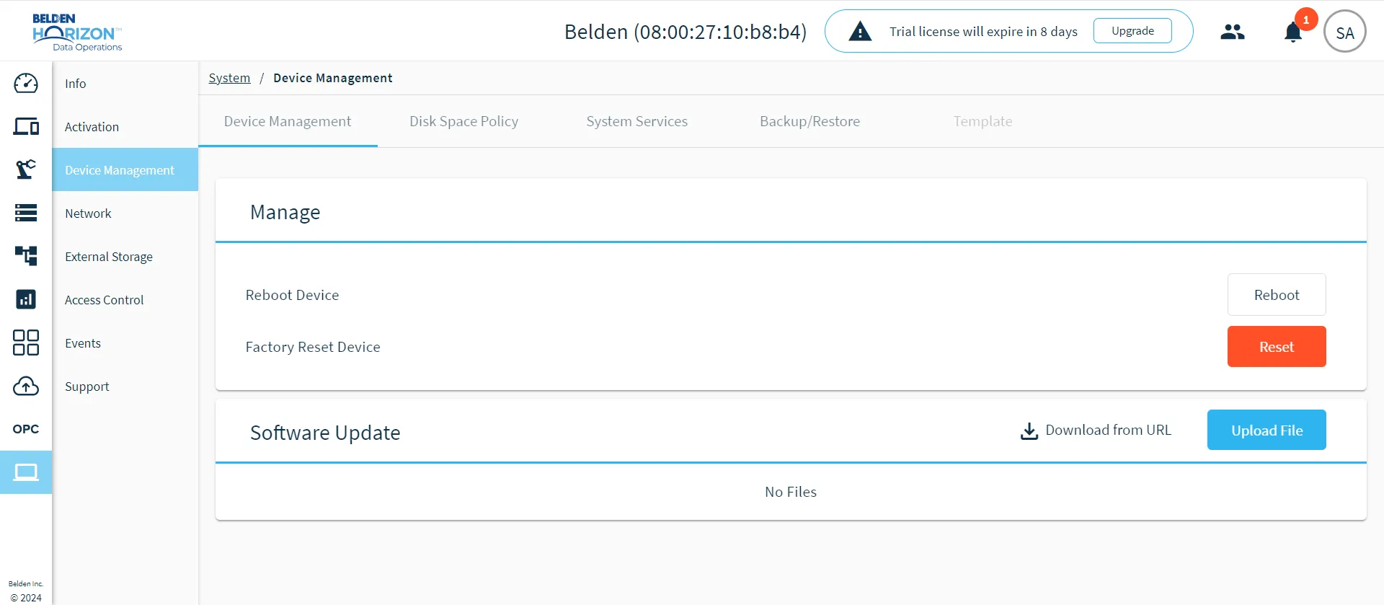Open Activation in the side menu

(125, 127)
